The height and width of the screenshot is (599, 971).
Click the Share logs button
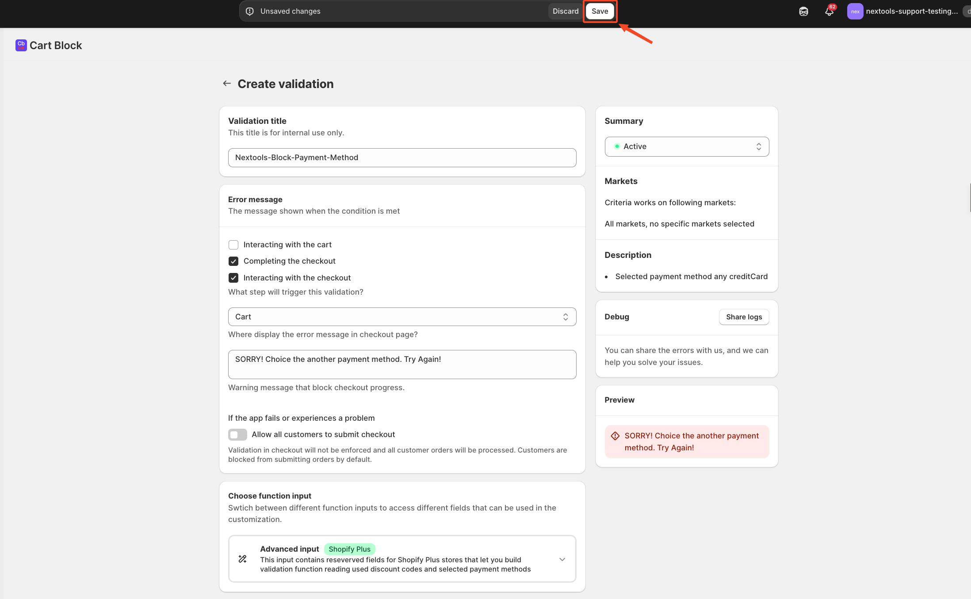[744, 317]
